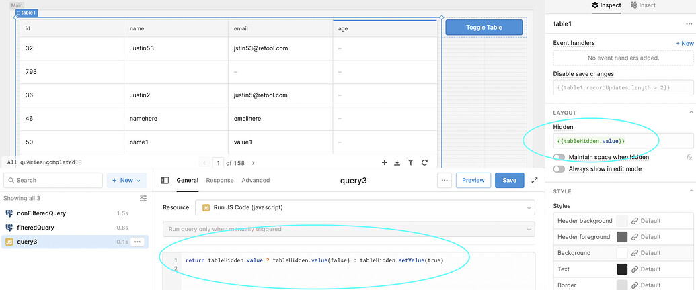
Task: Open the Response query tab
Action: click(x=220, y=180)
